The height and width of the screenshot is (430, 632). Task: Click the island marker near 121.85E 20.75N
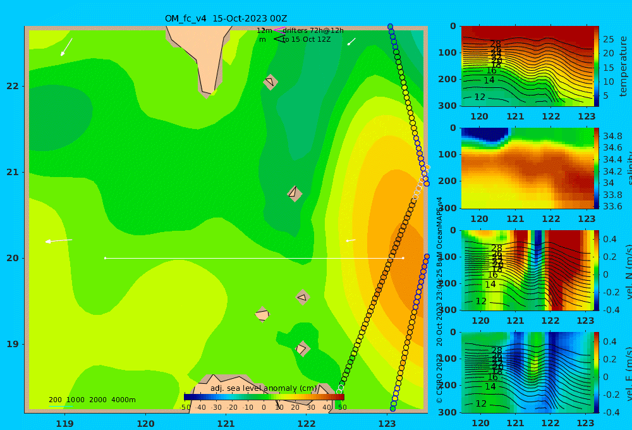pyautogui.click(x=295, y=193)
